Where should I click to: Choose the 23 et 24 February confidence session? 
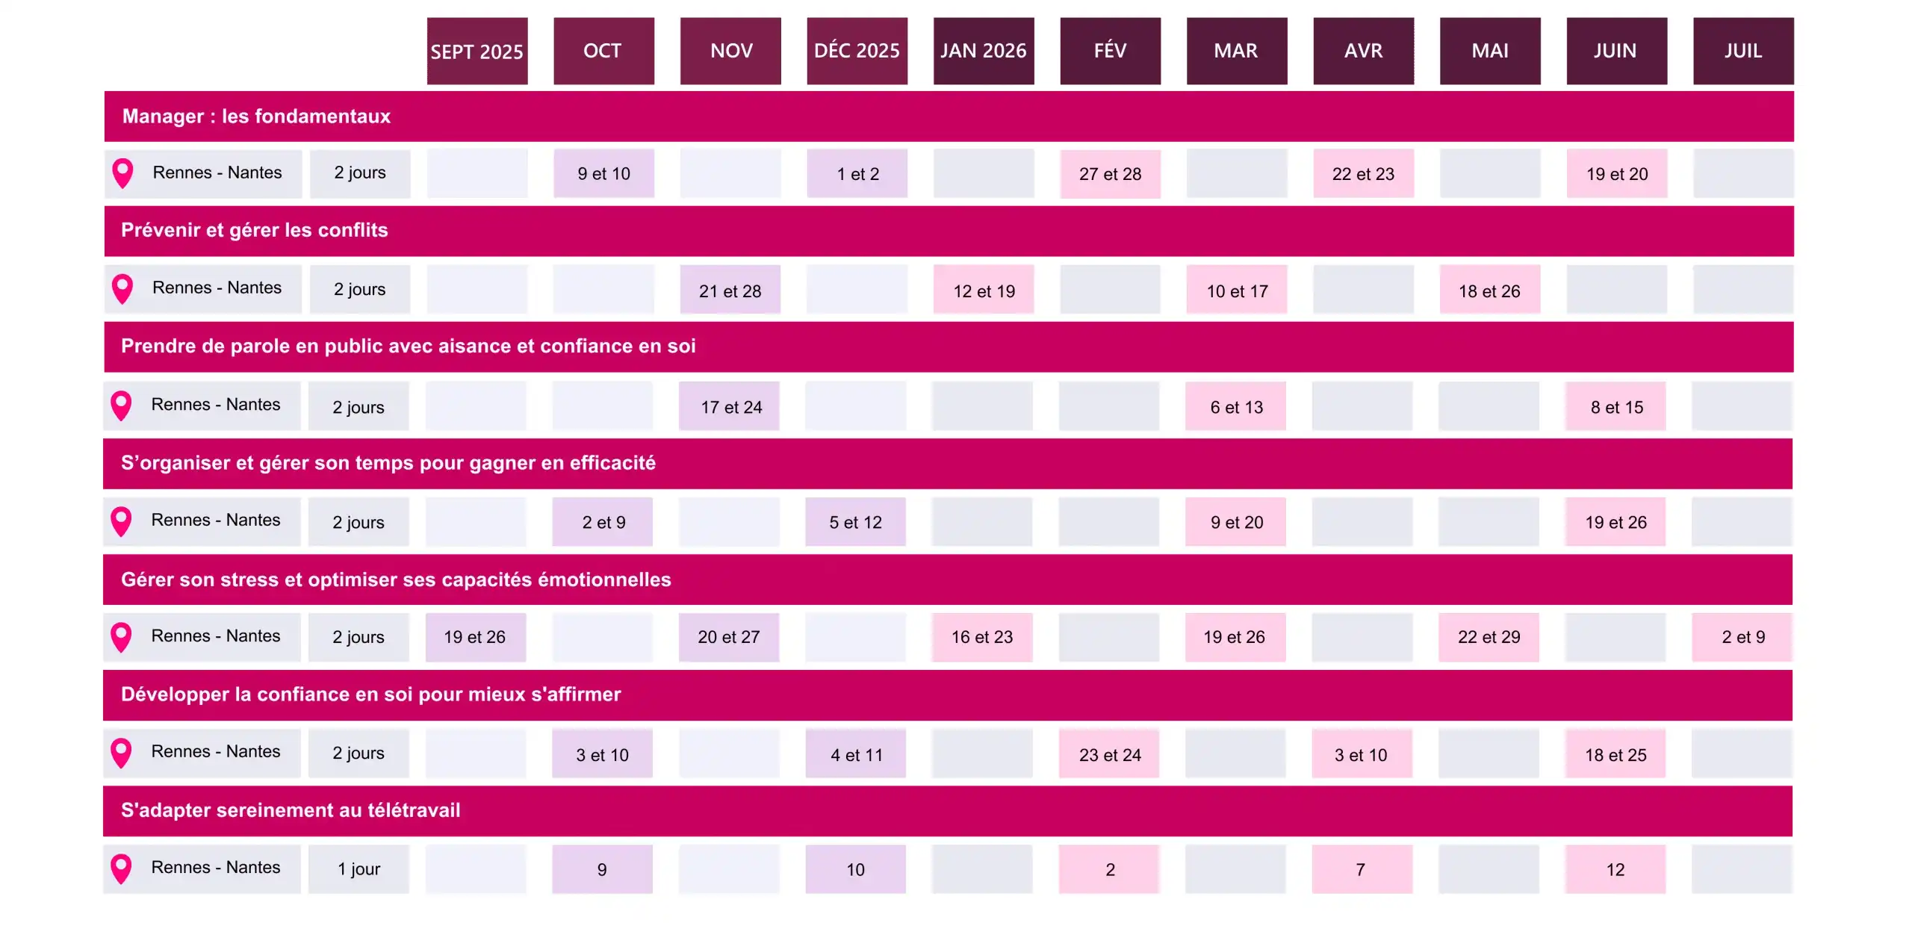click(x=1110, y=754)
